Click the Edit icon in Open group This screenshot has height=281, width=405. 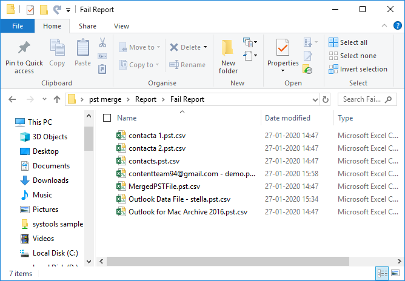307,56
